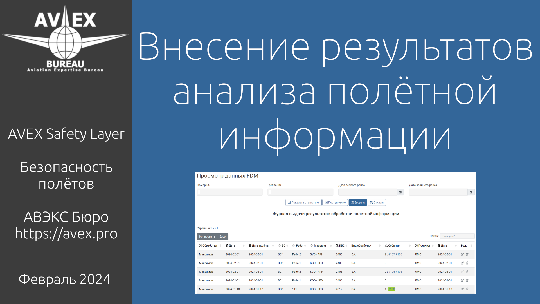Open event link #107

[391, 254]
